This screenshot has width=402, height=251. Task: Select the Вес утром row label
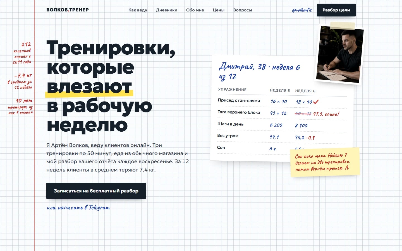click(228, 136)
